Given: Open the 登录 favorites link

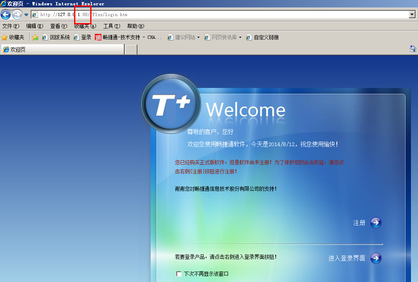Looking at the screenshot, I should point(82,37).
